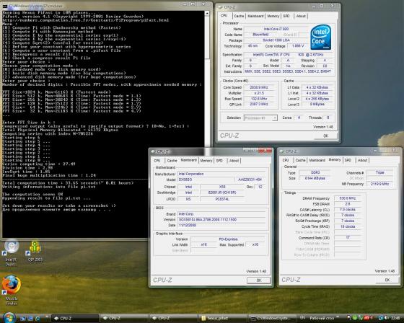The image size is (404, 323).
Task: Select the QIP 2005 desktop shortcut
Action: click(35, 251)
